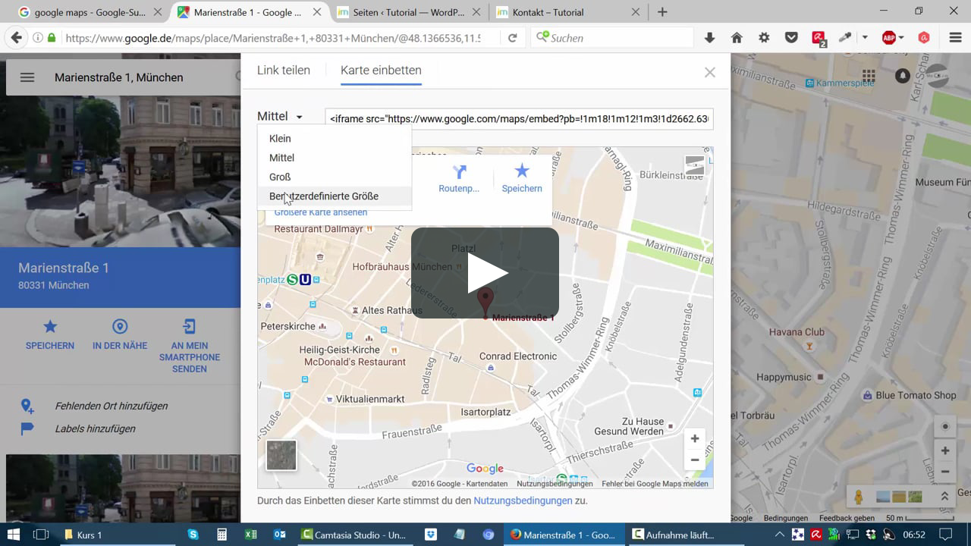Switch to Kontakt – Tutorial browser tab
The width and height of the screenshot is (971, 546).
click(x=568, y=12)
